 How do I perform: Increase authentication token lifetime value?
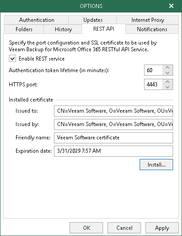(167, 67)
